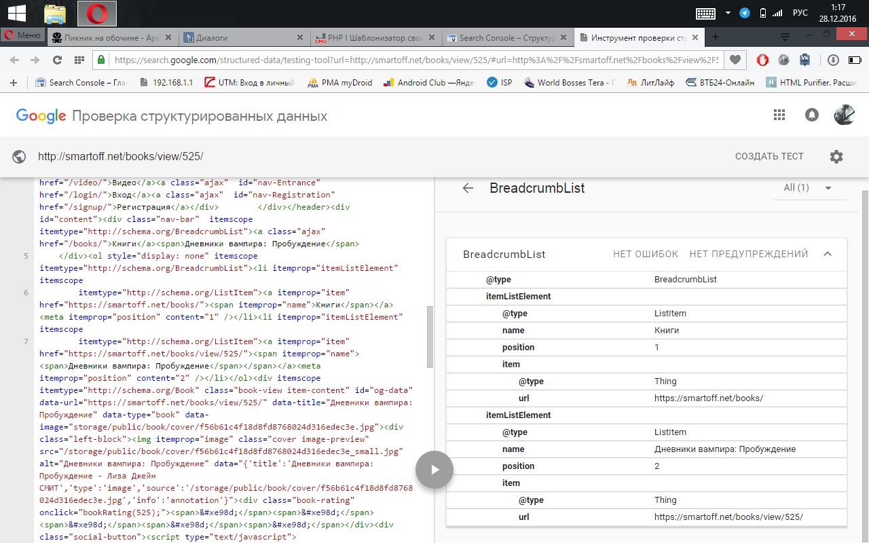Run the test with the play button
This screenshot has height=543, width=869.
click(434, 470)
